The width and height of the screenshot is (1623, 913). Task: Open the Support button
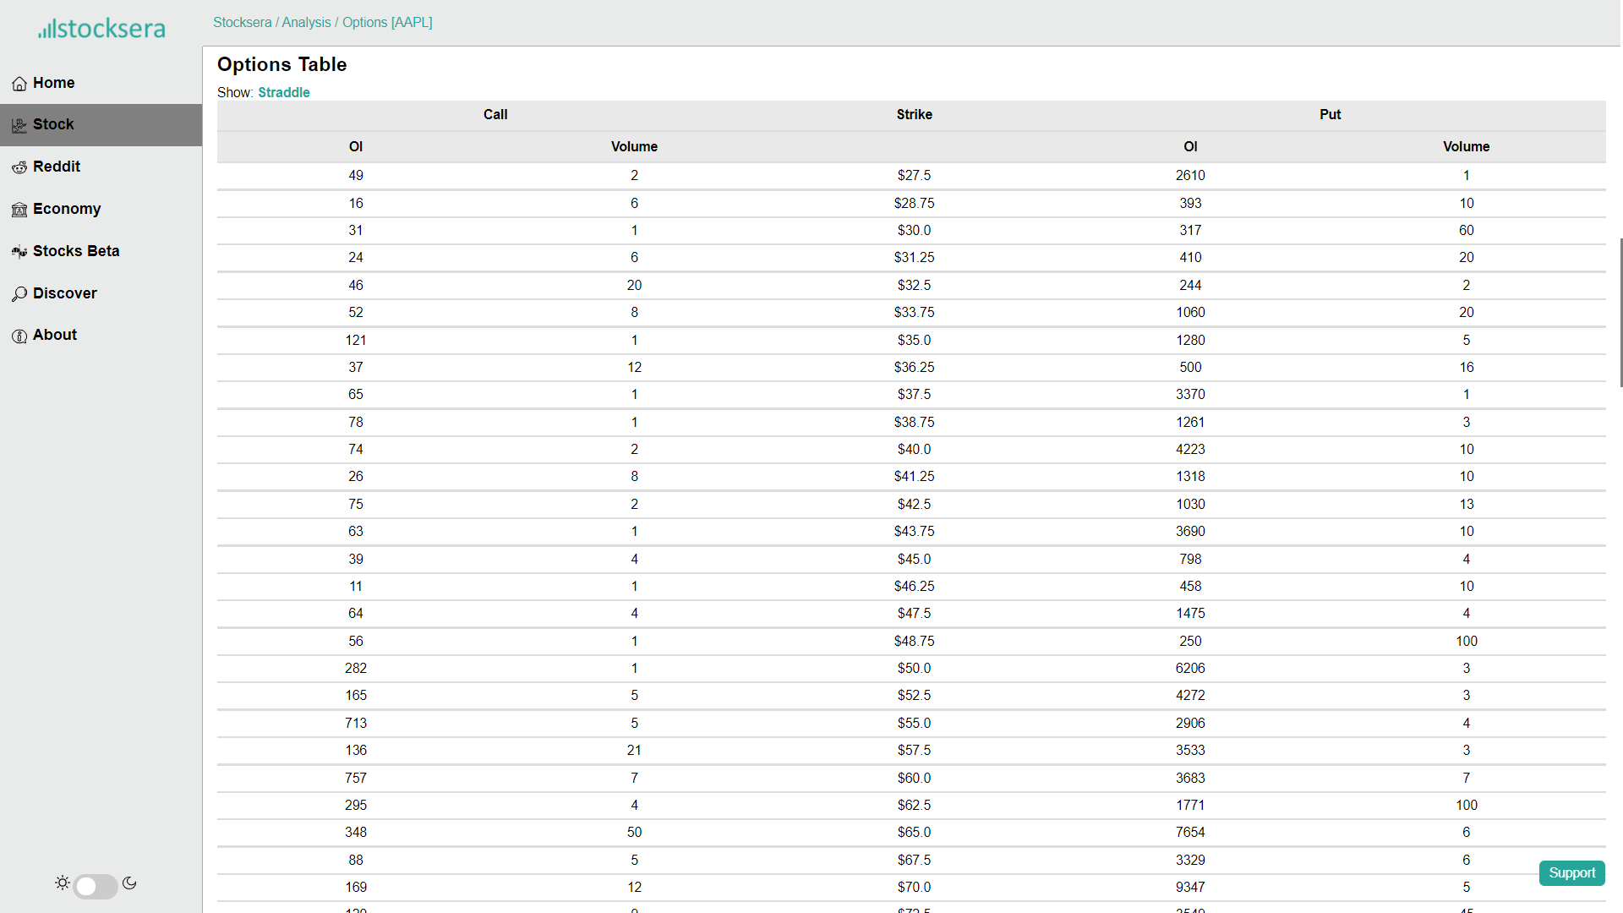pyautogui.click(x=1571, y=872)
